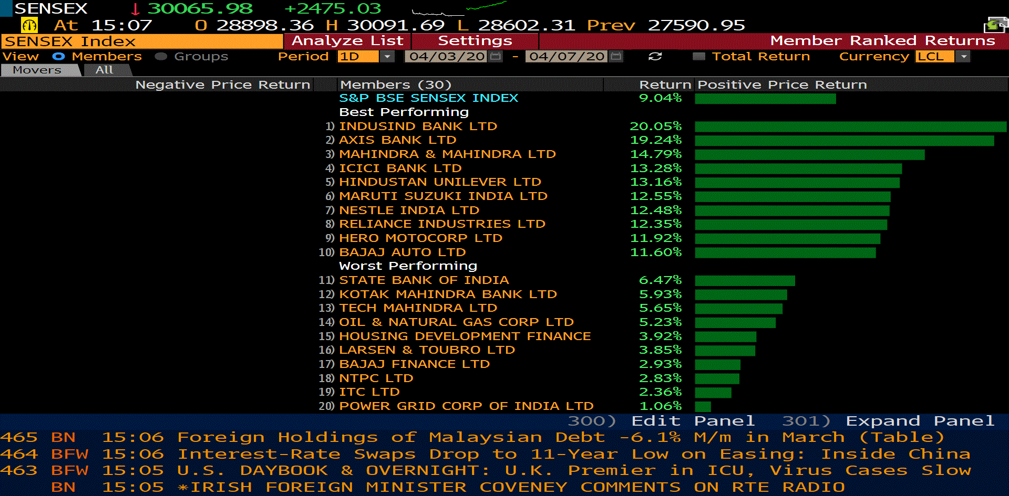Click the green return bar for IndusInd Bank
This screenshot has height=496, width=1009.
click(850, 126)
